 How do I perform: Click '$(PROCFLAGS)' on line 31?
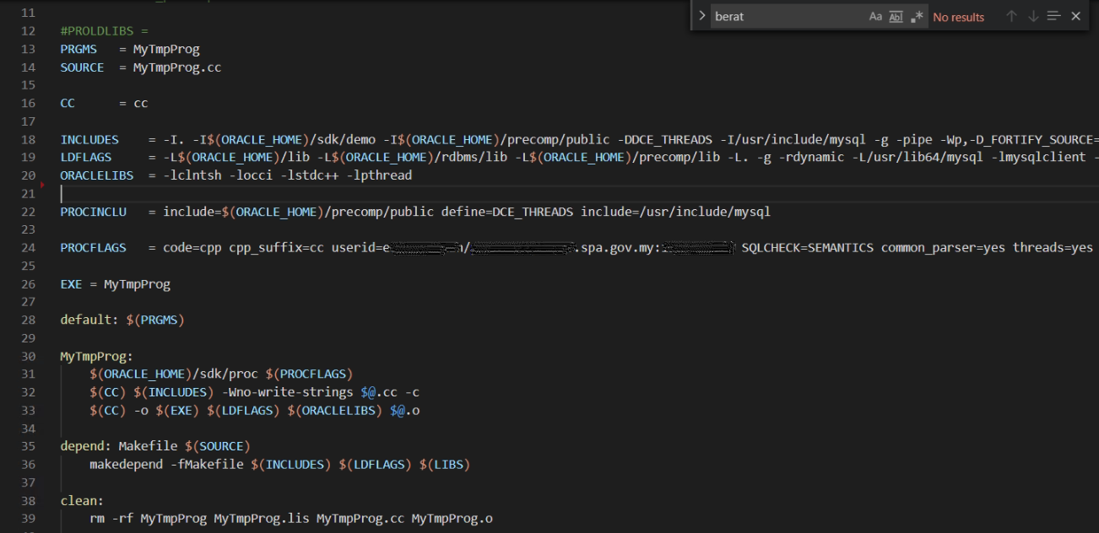point(309,374)
